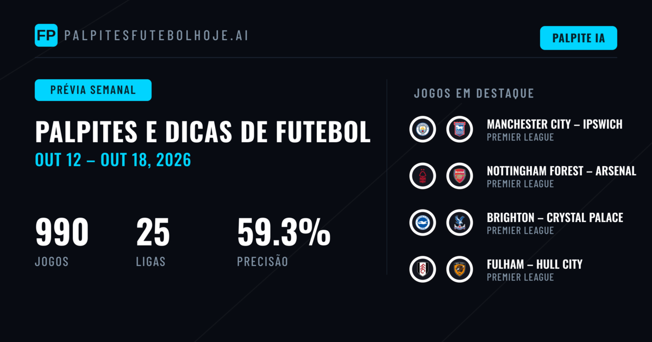Click the Jogos em Destaque heading
Image resolution: width=652 pixels, height=342 pixels.
pyautogui.click(x=474, y=93)
